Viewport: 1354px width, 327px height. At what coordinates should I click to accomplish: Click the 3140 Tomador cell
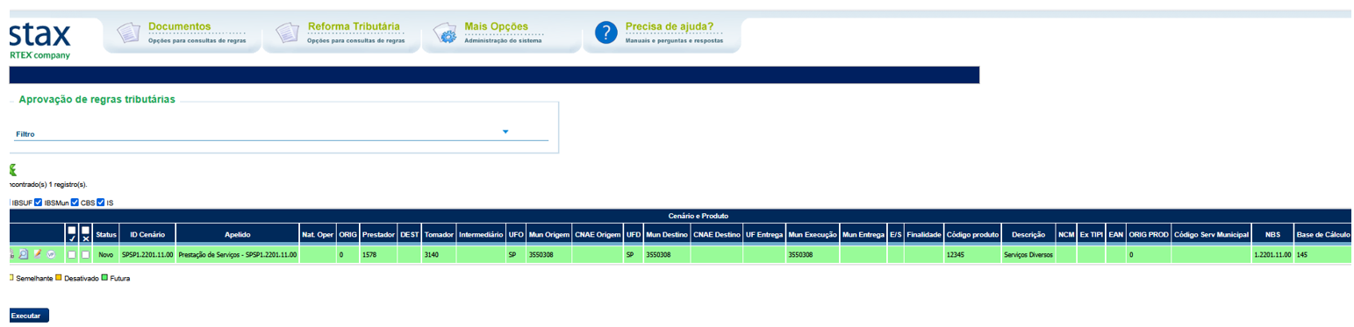coord(438,254)
